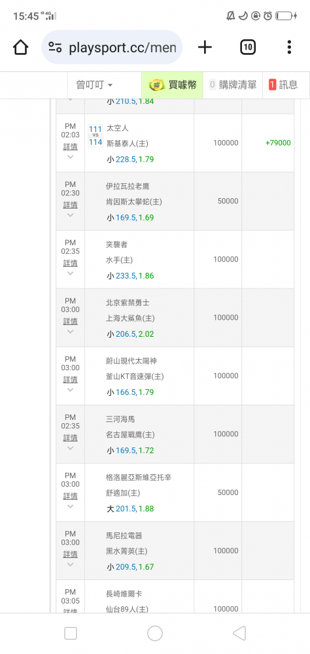Tap the 買噱幣 coin icon

tap(157, 85)
